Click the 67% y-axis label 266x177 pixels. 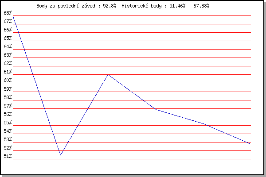pyautogui.click(x=8, y=21)
